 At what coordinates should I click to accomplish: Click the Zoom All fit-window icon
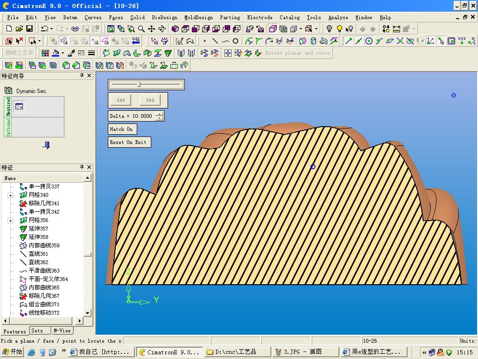point(111,29)
